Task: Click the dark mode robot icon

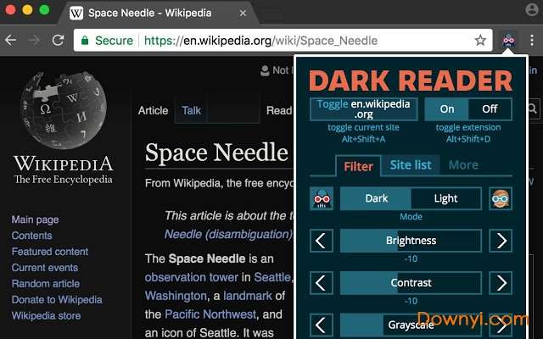Action: click(322, 199)
